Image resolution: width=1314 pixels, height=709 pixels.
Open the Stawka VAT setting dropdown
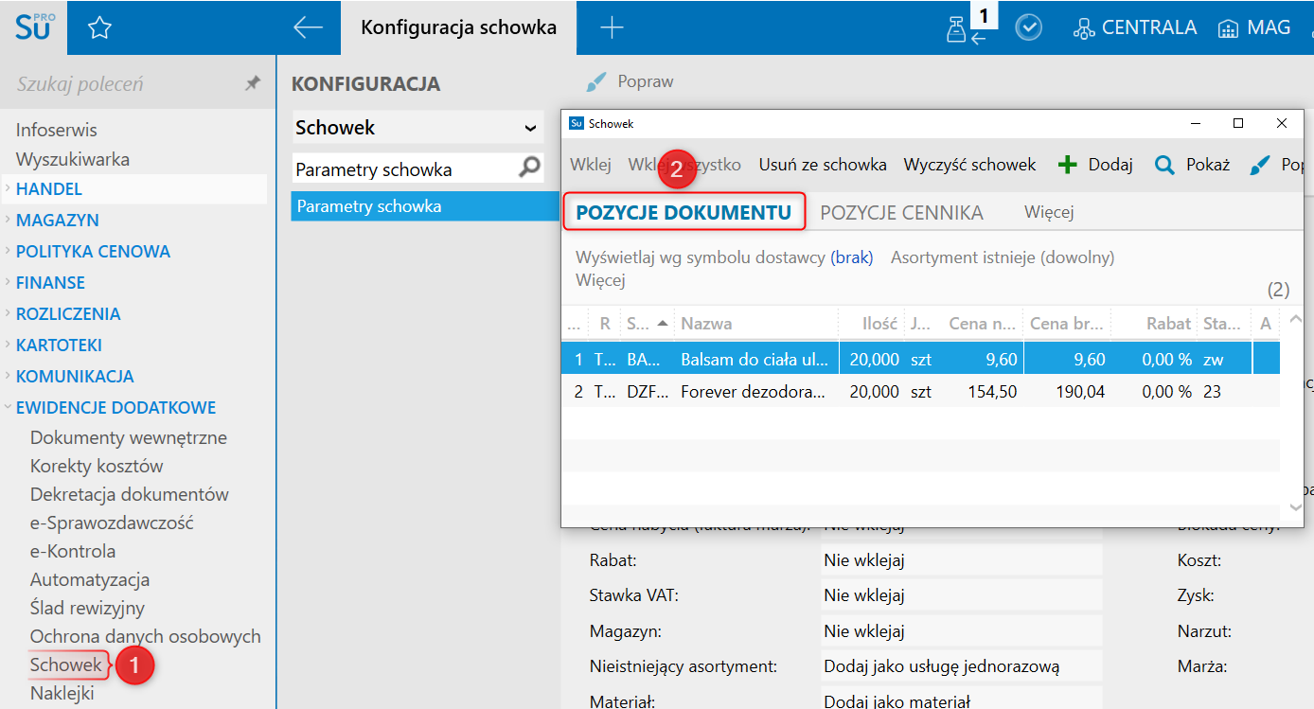(x=961, y=595)
